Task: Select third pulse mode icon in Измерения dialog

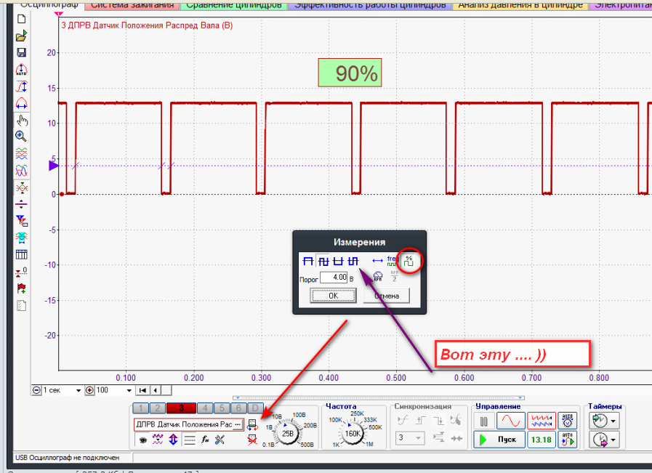Action: (339, 261)
